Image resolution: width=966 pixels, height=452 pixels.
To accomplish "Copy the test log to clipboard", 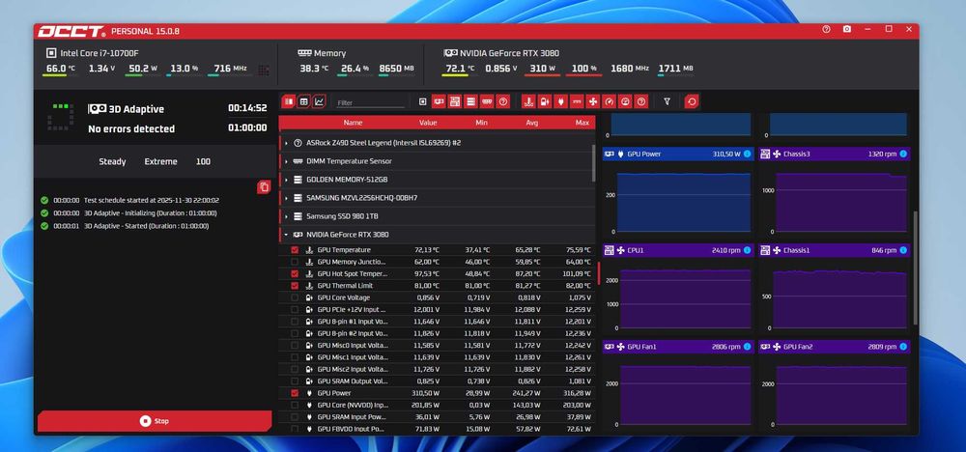I will click(264, 187).
